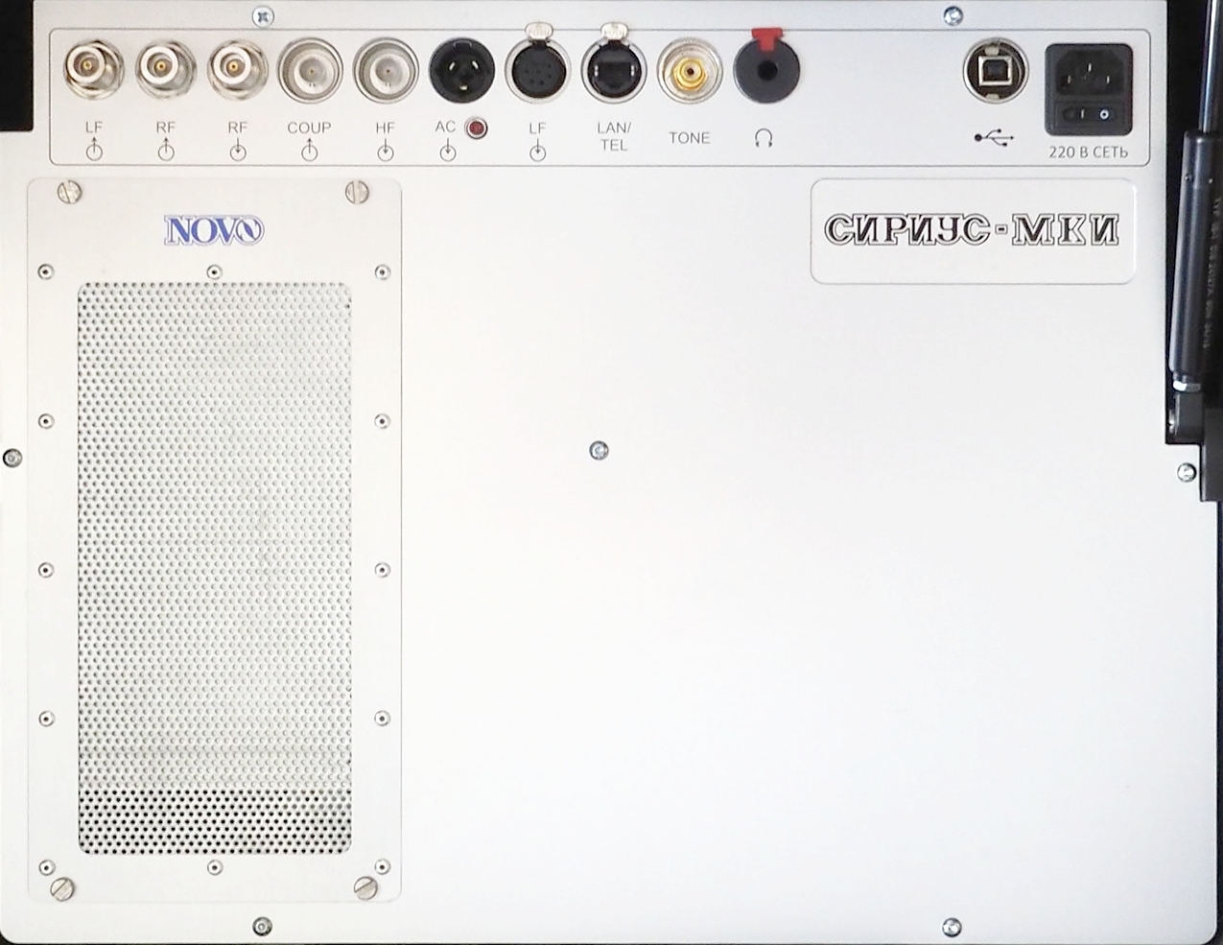Click the СИРИУС-МКИ nameplate

coord(972,230)
